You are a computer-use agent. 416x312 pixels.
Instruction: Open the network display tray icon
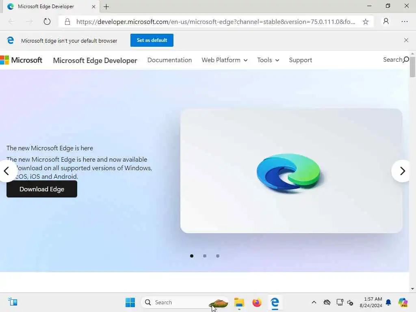pos(340,302)
